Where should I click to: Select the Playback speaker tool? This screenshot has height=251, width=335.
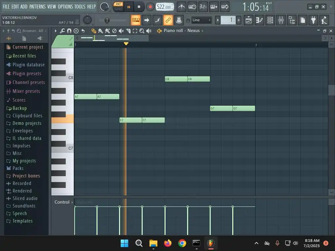point(149,31)
